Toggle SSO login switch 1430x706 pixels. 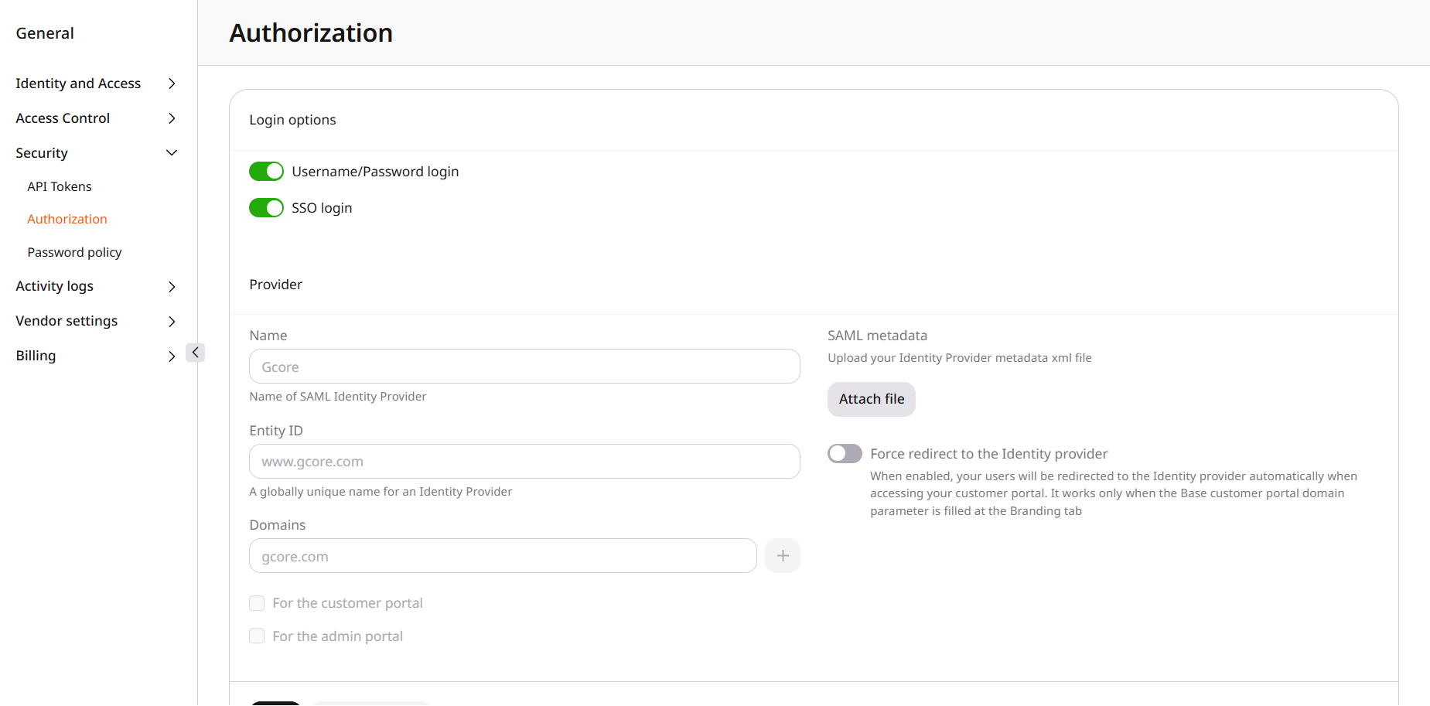(x=266, y=208)
